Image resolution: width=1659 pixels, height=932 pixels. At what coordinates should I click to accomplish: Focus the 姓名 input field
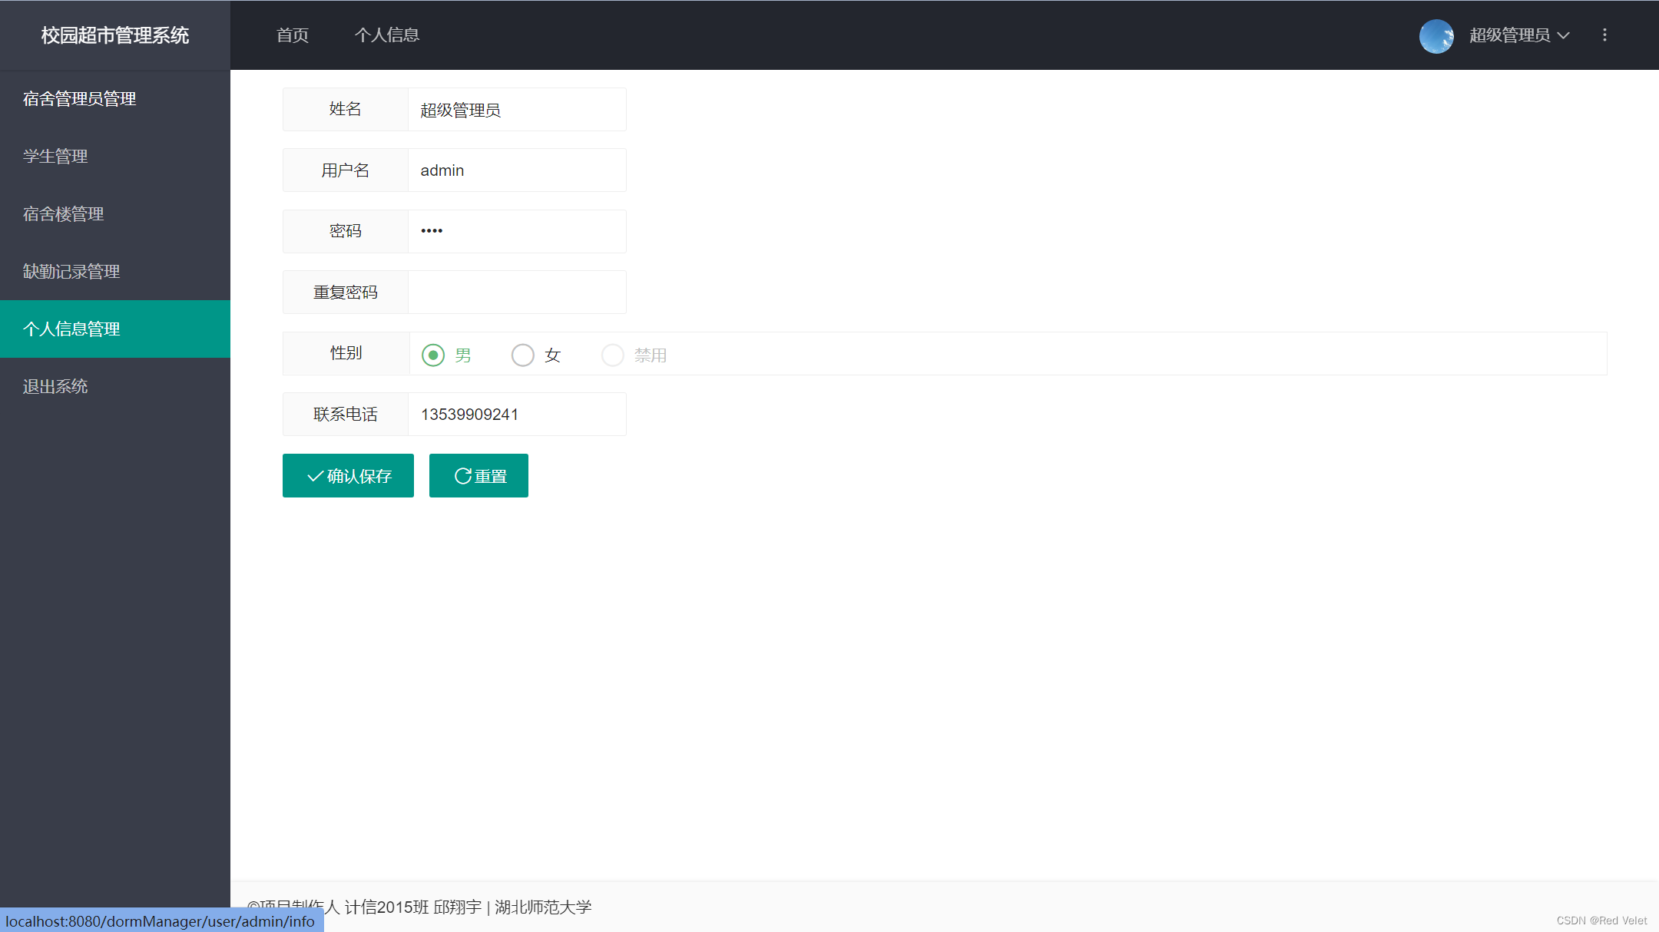click(517, 110)
